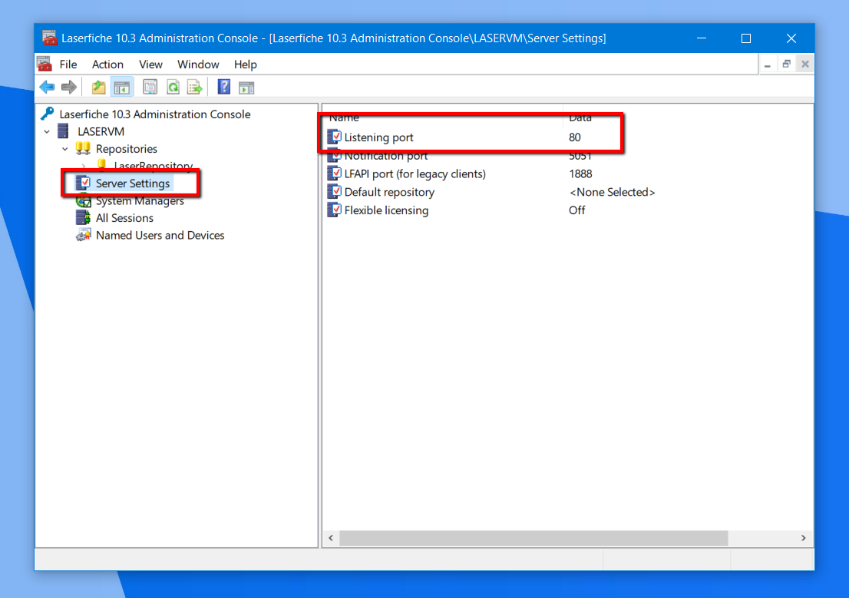Collapse the LASERVM tree node
849x598 pixels.
tap(47, 131)
